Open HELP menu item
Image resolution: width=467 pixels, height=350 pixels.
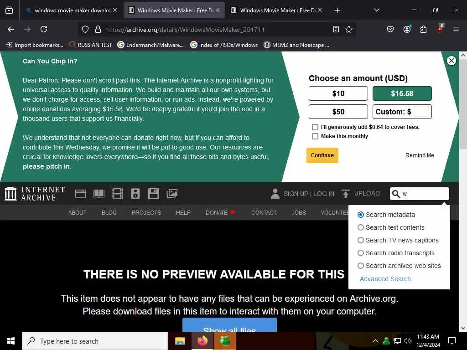point(183,213)
